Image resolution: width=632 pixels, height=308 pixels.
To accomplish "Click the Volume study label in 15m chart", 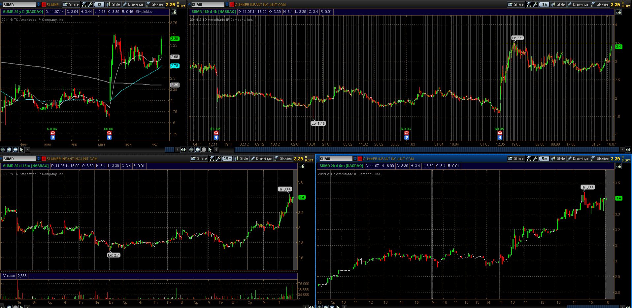I will 9,276.
